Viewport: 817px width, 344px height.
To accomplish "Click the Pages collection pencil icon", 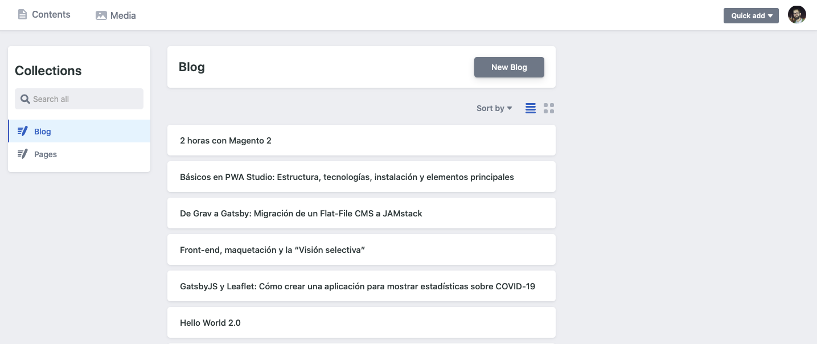I will pos(23,154).
